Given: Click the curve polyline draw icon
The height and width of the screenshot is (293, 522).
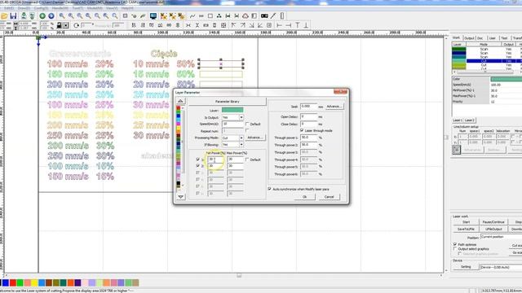Looking at the screenshot, I should point(192,16).
